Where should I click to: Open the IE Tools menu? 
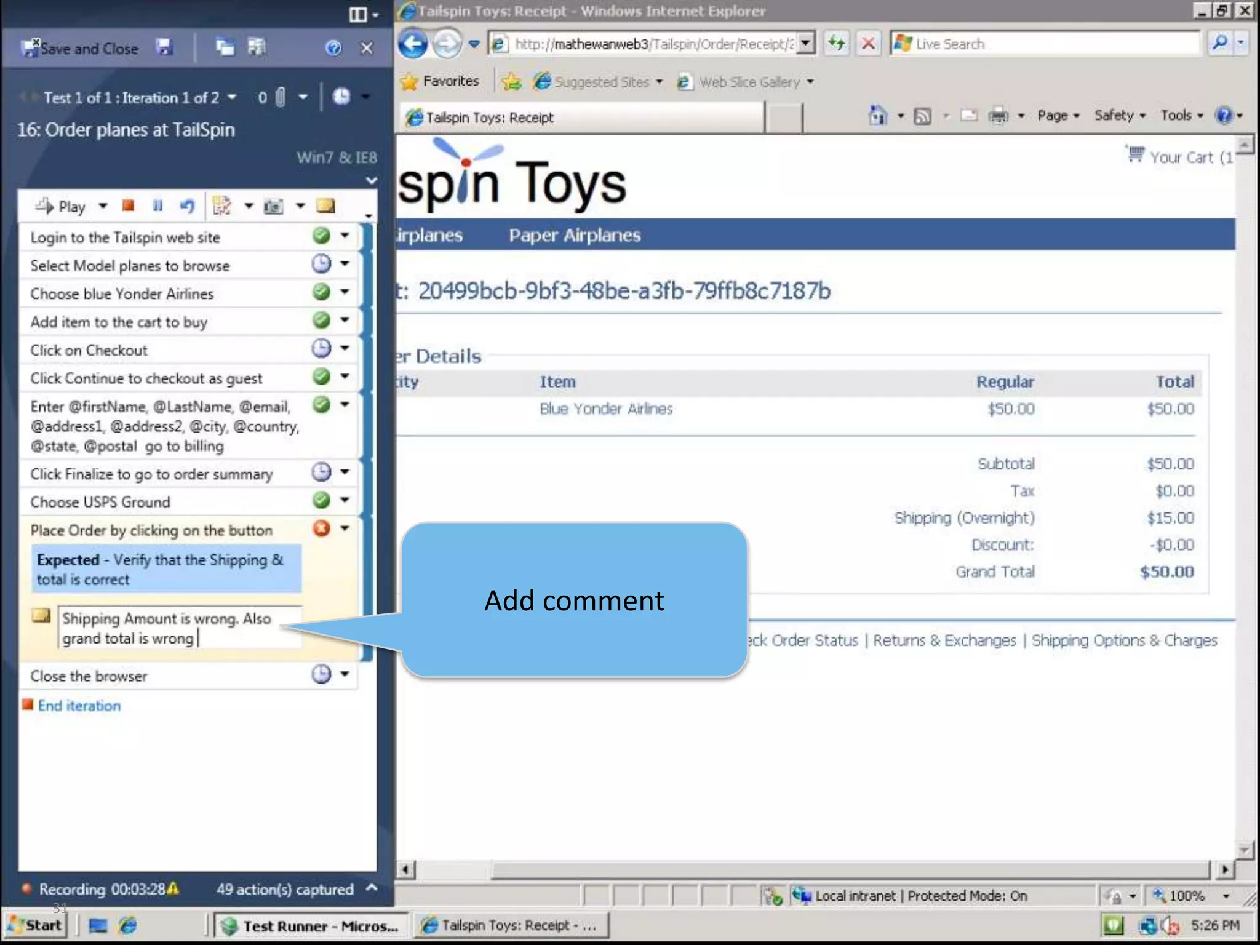1181,115
